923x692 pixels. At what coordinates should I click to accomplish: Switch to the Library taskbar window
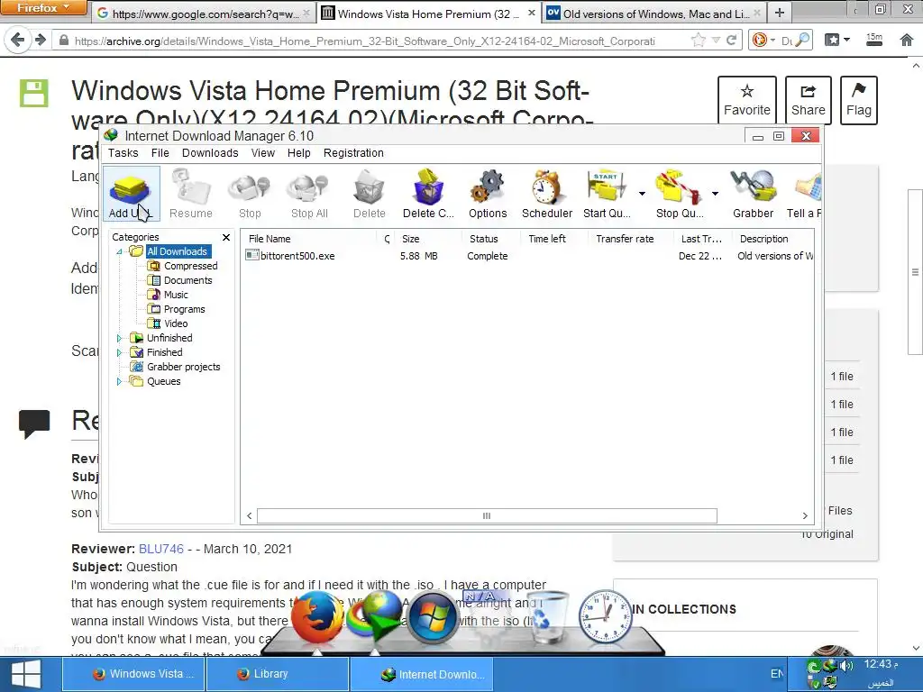click(278, 674)
